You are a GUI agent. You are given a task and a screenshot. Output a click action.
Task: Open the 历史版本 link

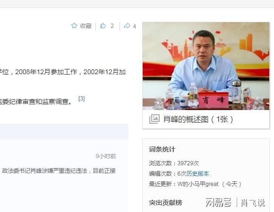pos(197,174)
